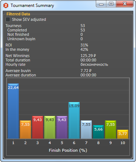The height and width of the screenshot is (162, 136).
Task: Click the Completed value 53
Action: pos(83,30)
